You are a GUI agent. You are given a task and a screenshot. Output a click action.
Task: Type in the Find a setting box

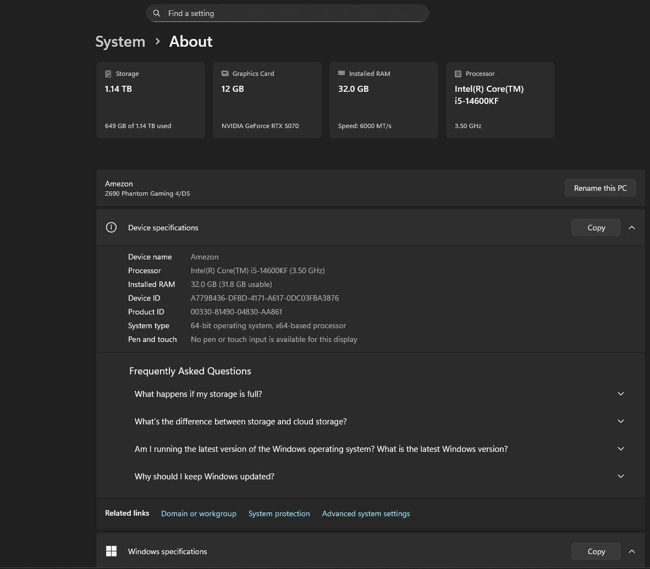pos(291,13)
